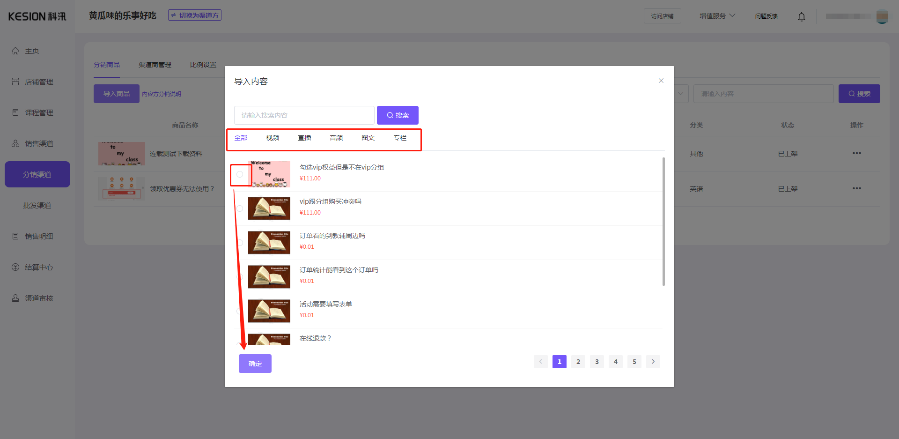
Task: Go to page 4 in pagination
Action: 616,362
